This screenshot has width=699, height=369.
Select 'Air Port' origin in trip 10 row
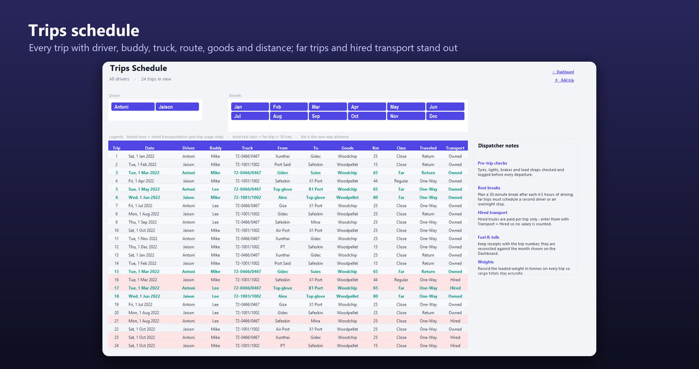(x=283, y=230)
